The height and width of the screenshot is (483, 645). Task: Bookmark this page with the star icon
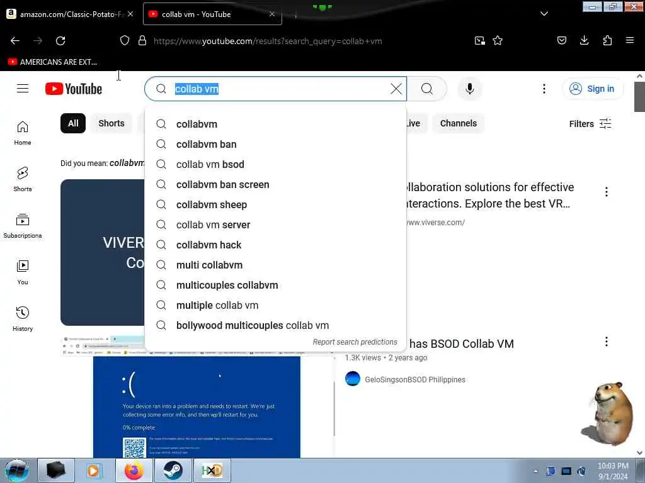click(x=498, y=41)
